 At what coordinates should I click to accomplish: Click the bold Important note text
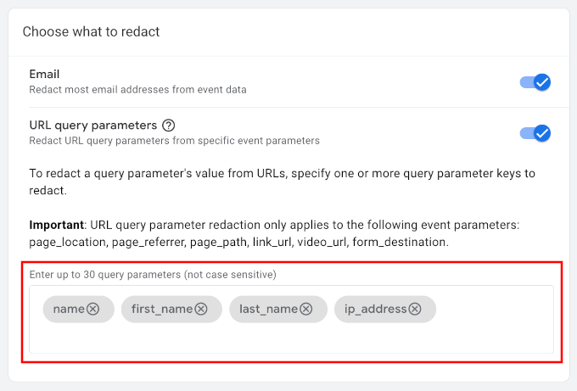pos(56,226)
